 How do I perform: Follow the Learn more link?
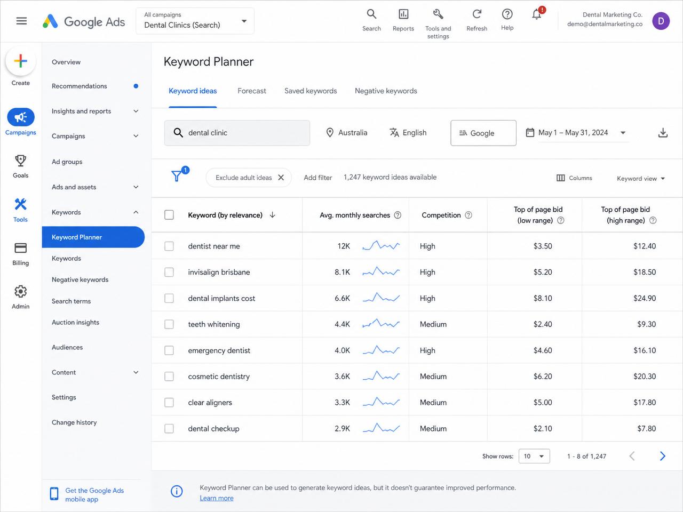(217, 498)
